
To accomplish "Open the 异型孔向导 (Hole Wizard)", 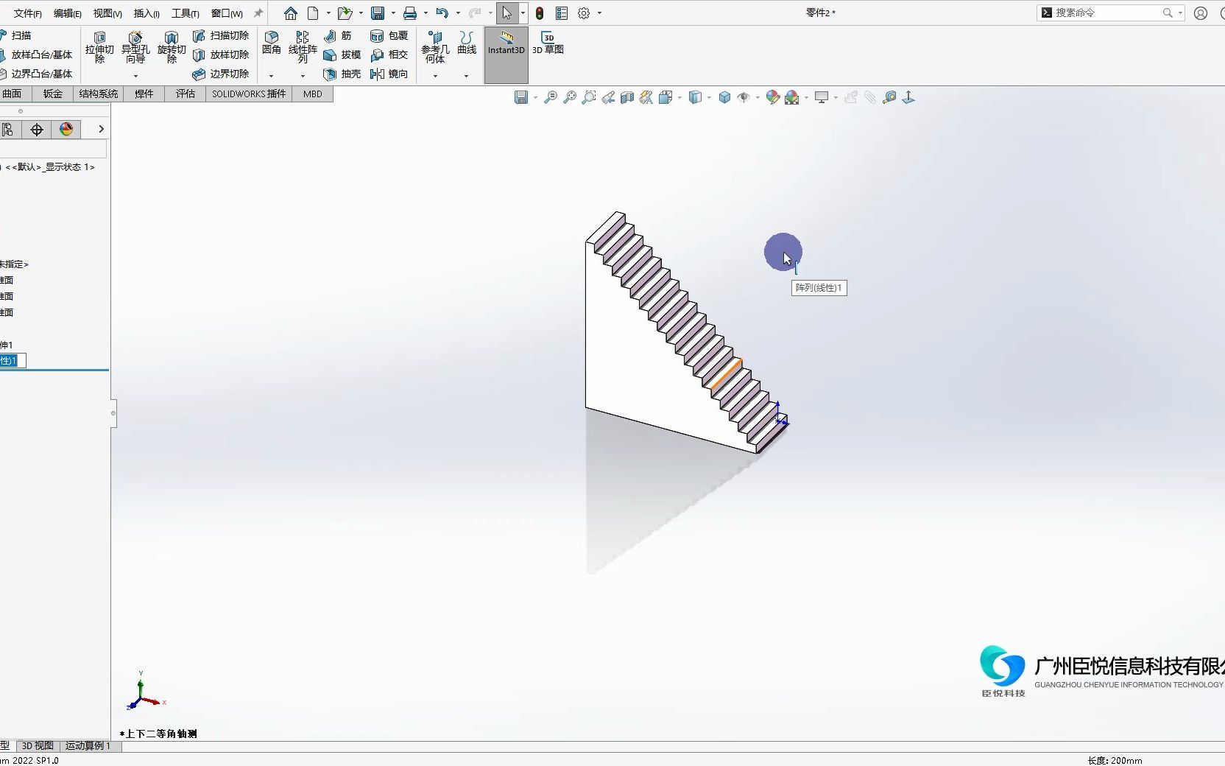I will point(135,49).
